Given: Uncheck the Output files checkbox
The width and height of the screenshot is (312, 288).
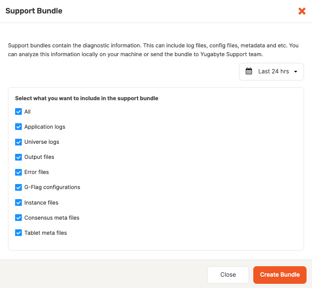Looking at the screenshot, I should point(18,157).
